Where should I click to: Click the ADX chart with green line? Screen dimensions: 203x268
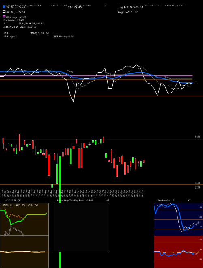(24, 219)
